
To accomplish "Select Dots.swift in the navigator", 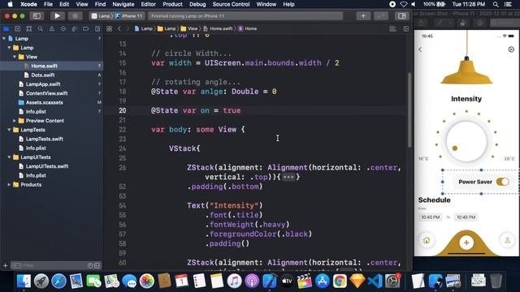I will click(x=43, y=75).
